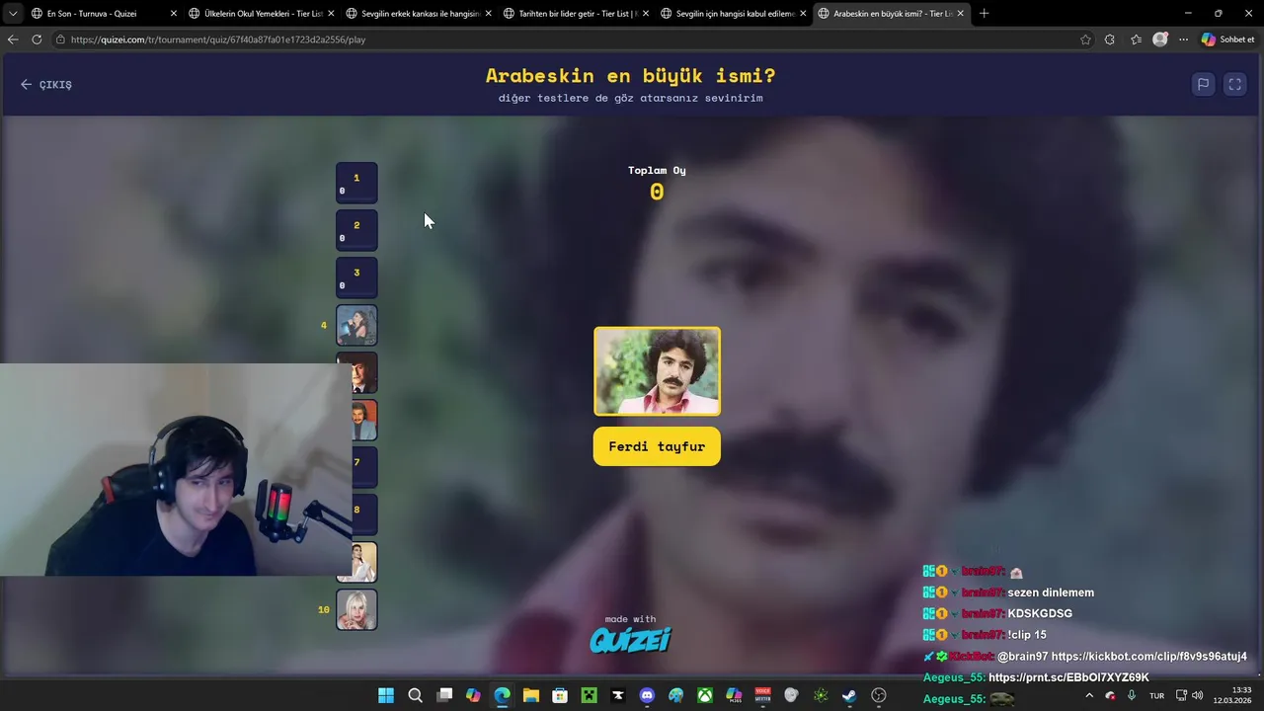Add page to favorites star
This screenshot has height=711, width=1264.
(x=1085, y=39)
